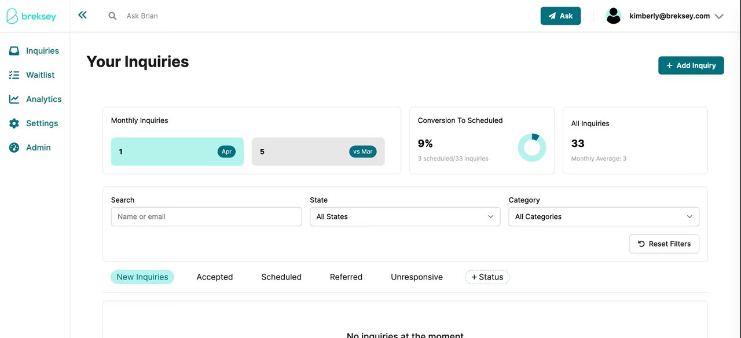This screenshot has width=741, height=338.
Task: Switch to the Accepted tab
Action: (214, 277)
